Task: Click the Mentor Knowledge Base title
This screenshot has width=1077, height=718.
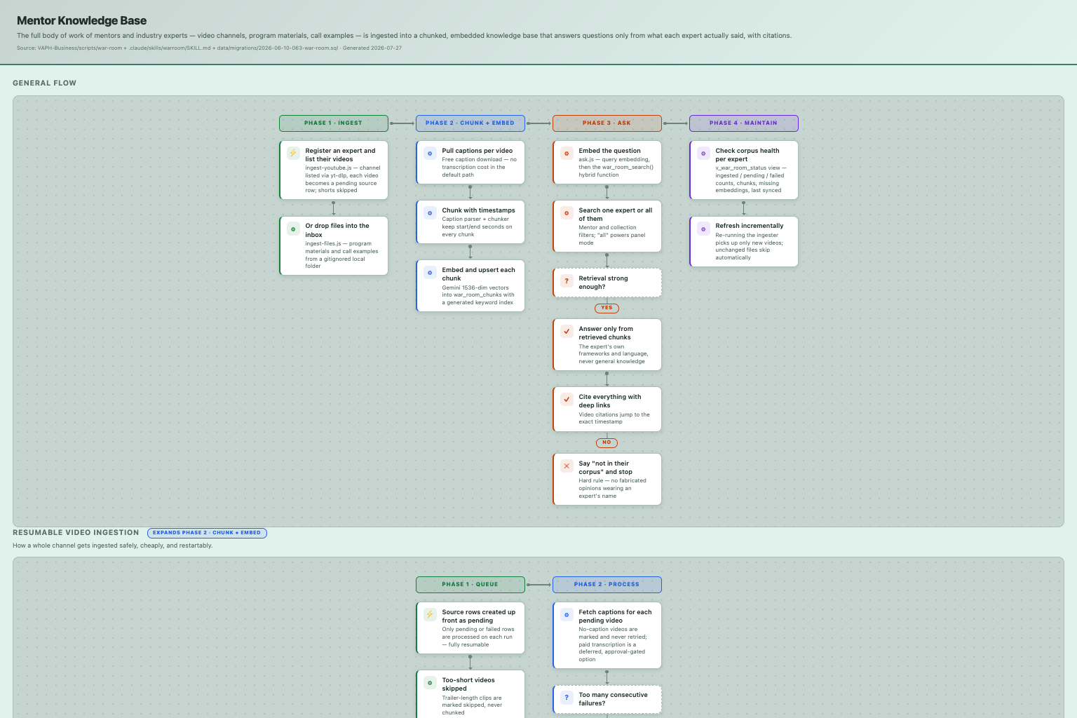Action: pyautogui.click(x=82, y=20)
